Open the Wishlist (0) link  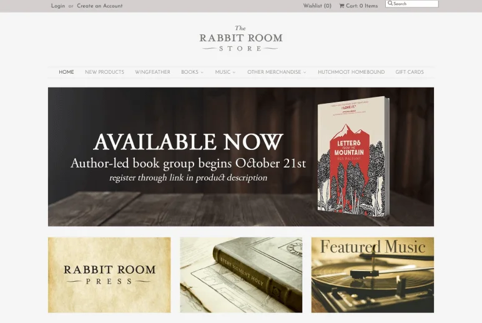[317, 6]
